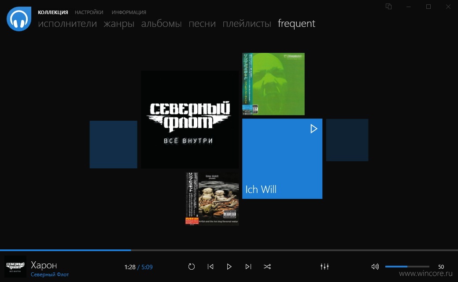Image resolution: width=458 pixels, height=282 pixels.
Task: Click the 1:28 elapsed time
Action: [x=129, y=267]
